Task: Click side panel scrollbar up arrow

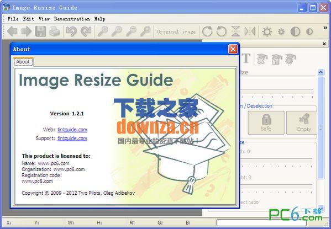Action: 321,72
